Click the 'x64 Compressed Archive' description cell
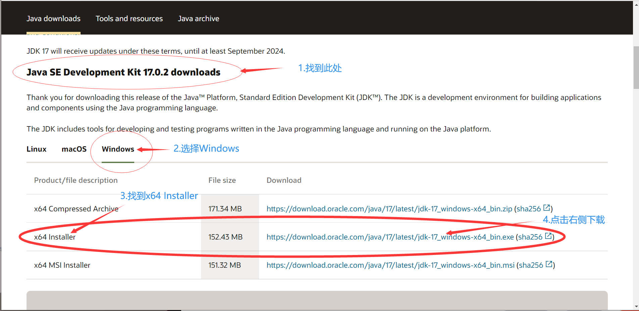 point(76,209)
